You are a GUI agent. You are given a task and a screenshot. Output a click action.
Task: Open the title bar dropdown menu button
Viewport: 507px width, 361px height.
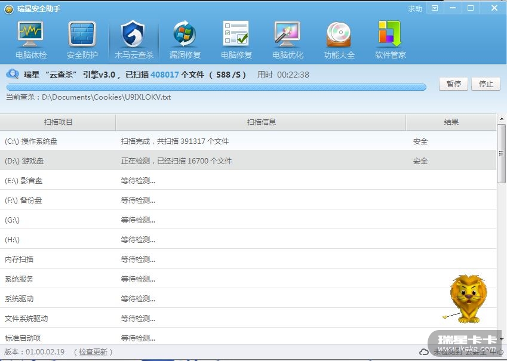pos(435,8)
